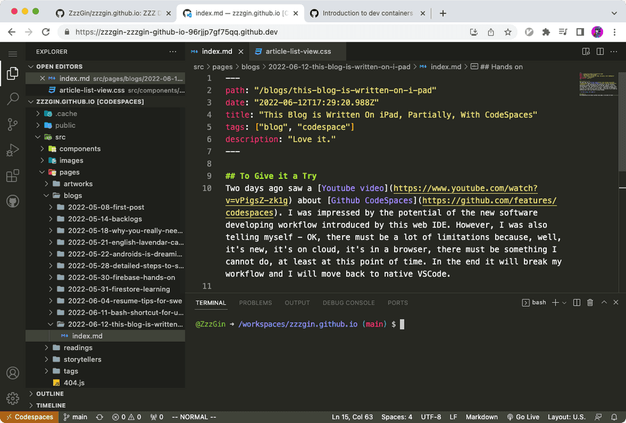Close the index.md editor tab
The width and height of the screenshot is (626, 423).
(241, 52)
